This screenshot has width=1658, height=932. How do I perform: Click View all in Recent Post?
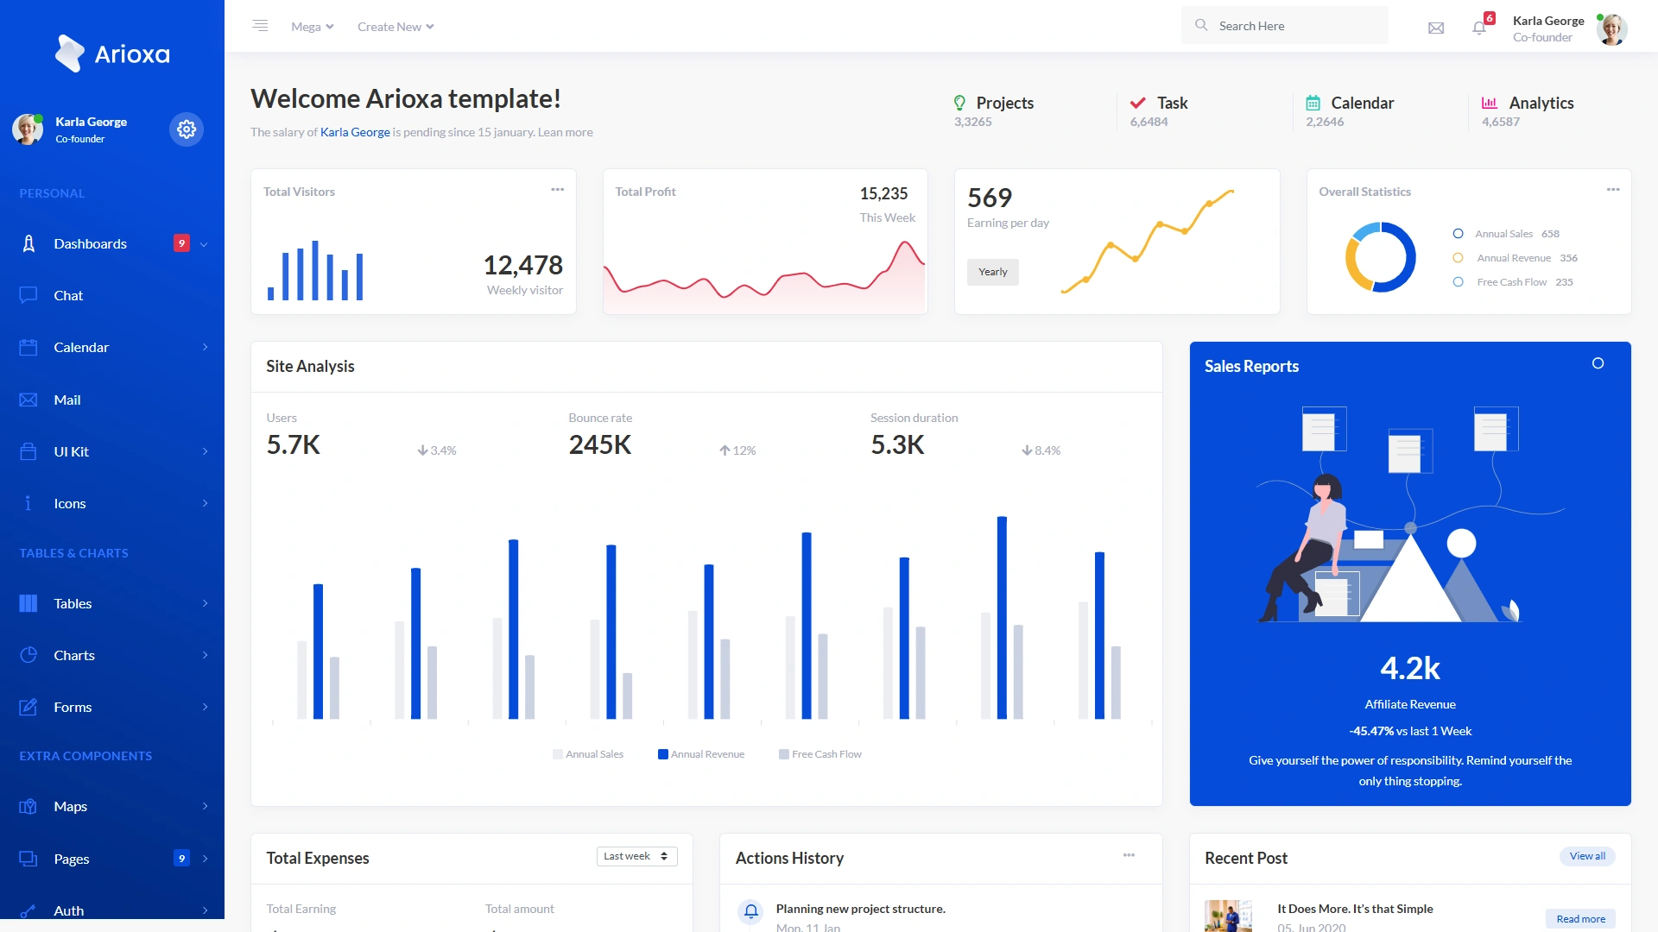(1586, 856)
